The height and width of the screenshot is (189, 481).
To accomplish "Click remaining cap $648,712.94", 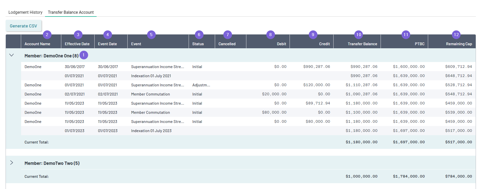I will click(x=459, y=76).
